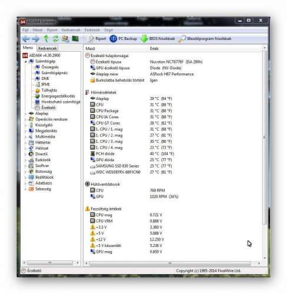Image resolution: width=287 pixels, height=294 pixels.
Task: Open the Fájl menu
Action: (25, 30)
